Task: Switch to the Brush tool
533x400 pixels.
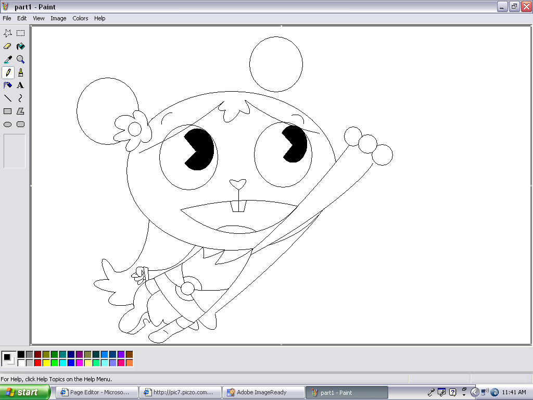Action: [21, 72]
